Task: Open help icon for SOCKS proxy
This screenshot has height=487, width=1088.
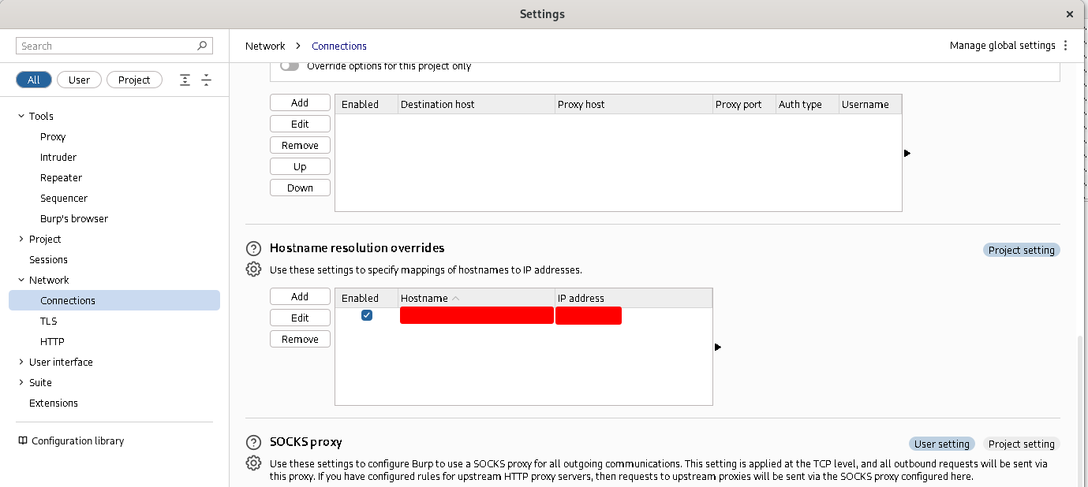Action: (x=253, y=442)
